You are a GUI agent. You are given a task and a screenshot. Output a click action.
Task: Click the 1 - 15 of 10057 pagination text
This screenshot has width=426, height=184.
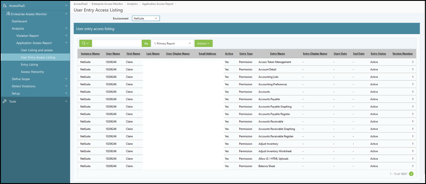[399, 174]
